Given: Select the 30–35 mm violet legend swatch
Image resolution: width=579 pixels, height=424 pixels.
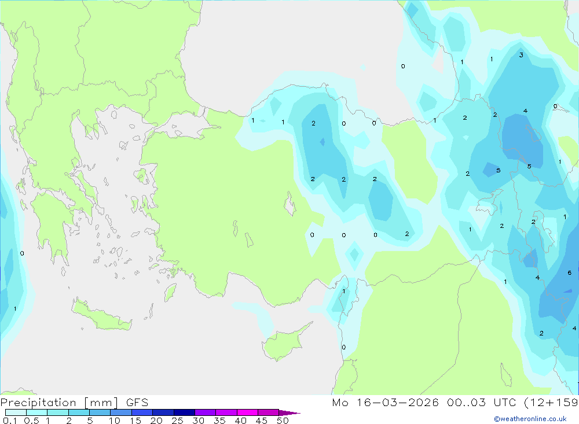Looking at the screenshot, I should 206,412.
